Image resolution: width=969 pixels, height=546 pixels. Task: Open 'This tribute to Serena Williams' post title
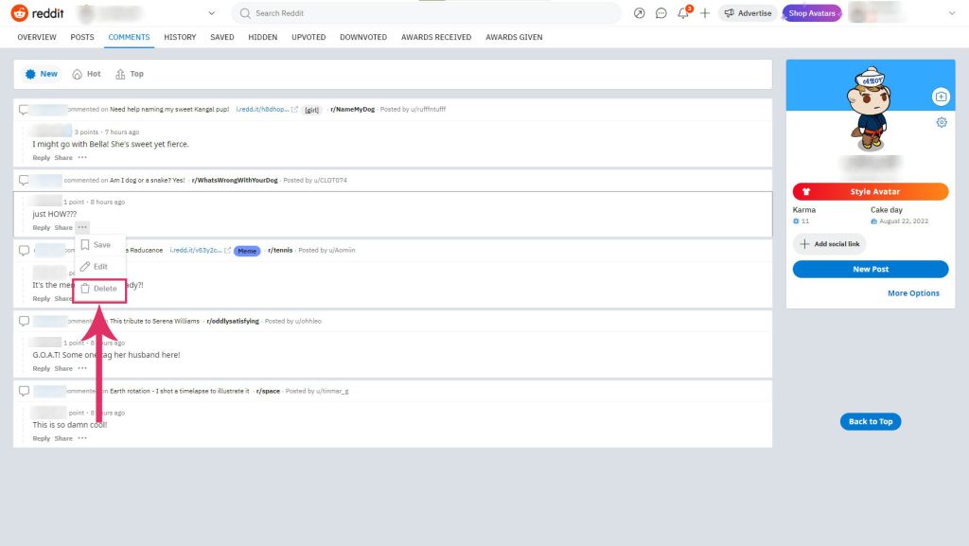(x=154, y=321)
